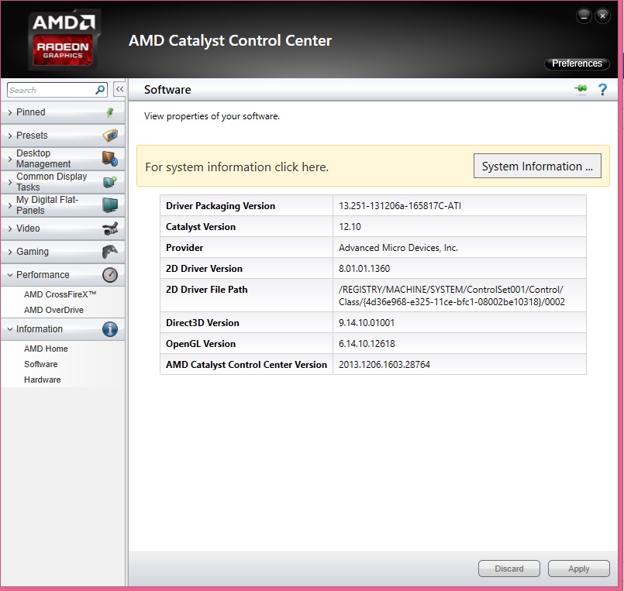Focus the Search input field
Screen dimensions: 624x591
(51, 90)
